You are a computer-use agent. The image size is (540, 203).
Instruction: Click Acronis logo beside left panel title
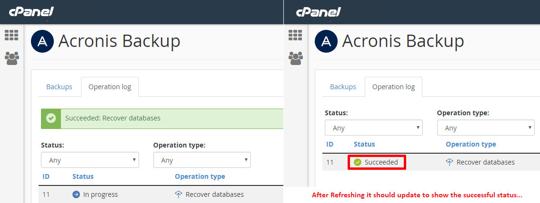coord(43,42)
